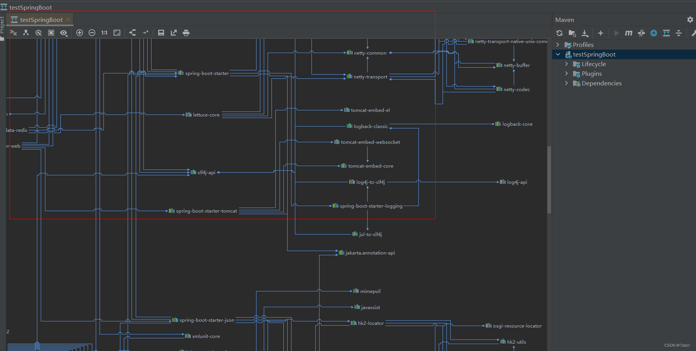Open the eye visibility filter dropdown
Viewport: 696px width, 351px height.
[x=64, y=33]
